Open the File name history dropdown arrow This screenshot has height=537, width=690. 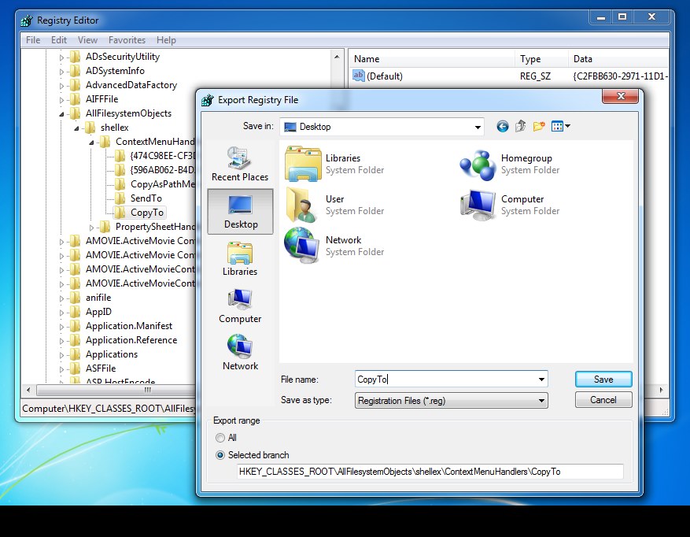(x=541, y=380)
